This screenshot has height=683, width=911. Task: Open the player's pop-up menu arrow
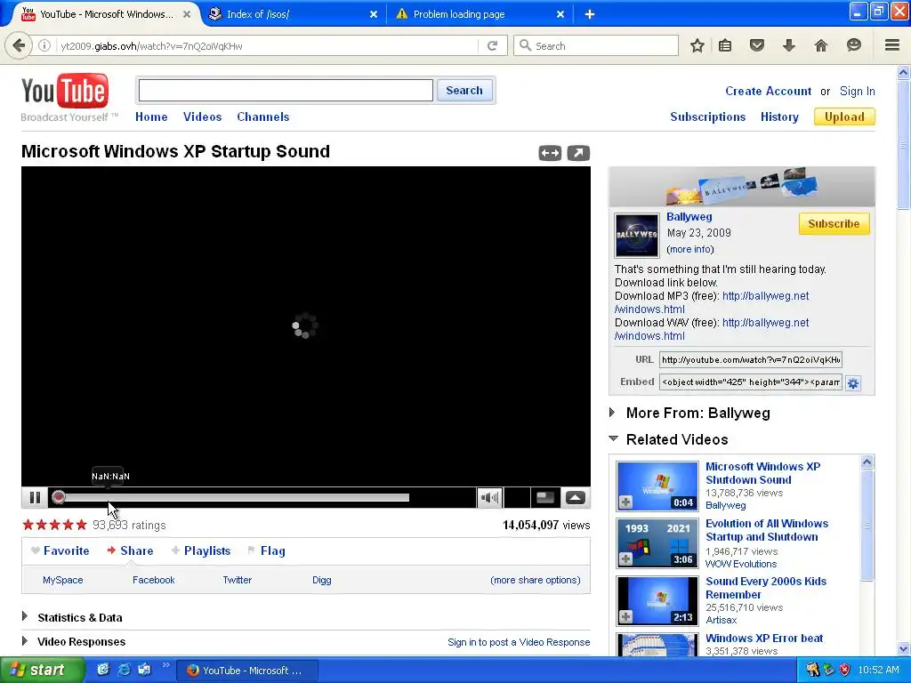576,498
